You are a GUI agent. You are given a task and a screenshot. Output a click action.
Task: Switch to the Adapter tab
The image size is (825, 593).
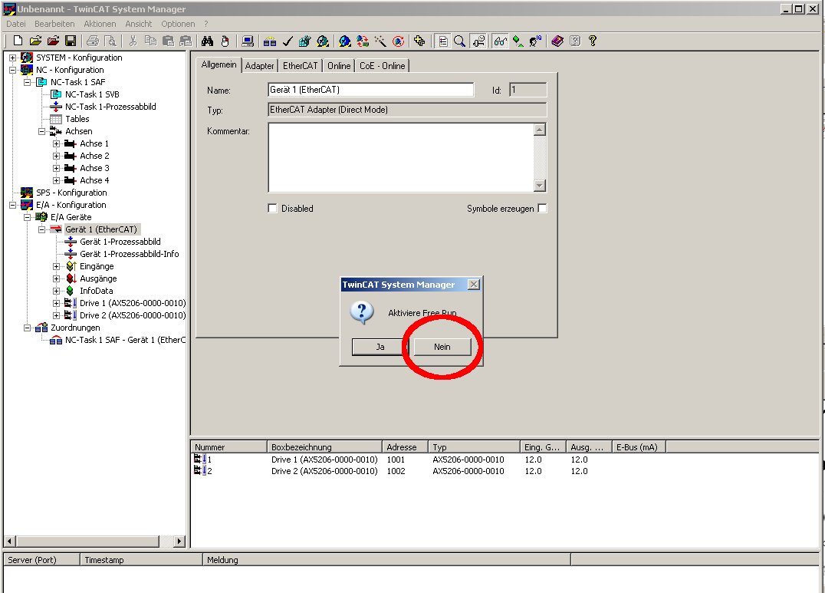[259, 66]
